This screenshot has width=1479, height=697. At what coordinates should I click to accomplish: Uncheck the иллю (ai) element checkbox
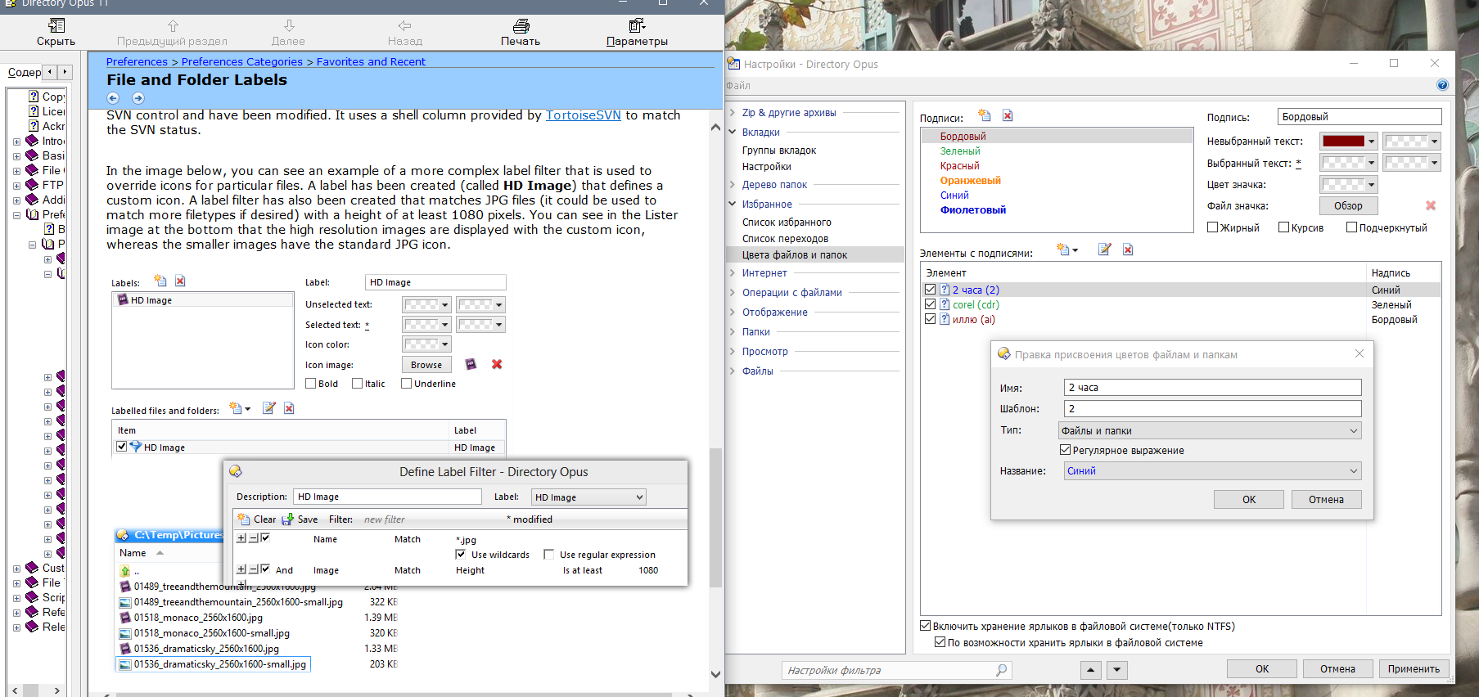coord(930,319)
